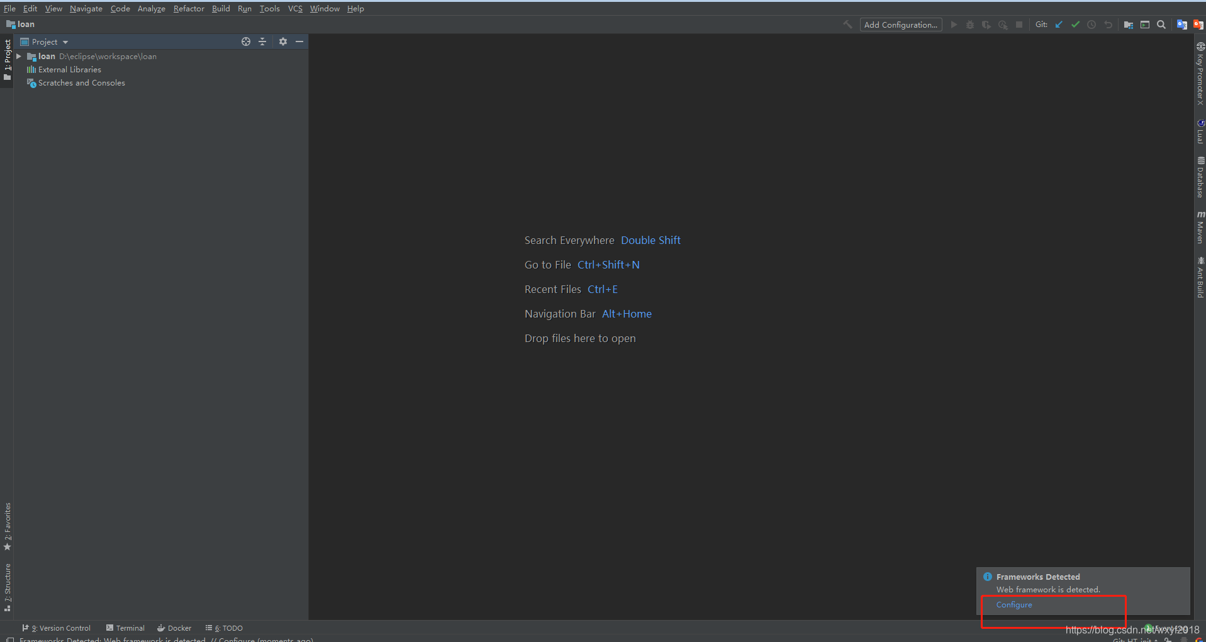Select the loan project root folder
Image resolution: width=1206 pixels, height=642 pixels.
point(91,57)
